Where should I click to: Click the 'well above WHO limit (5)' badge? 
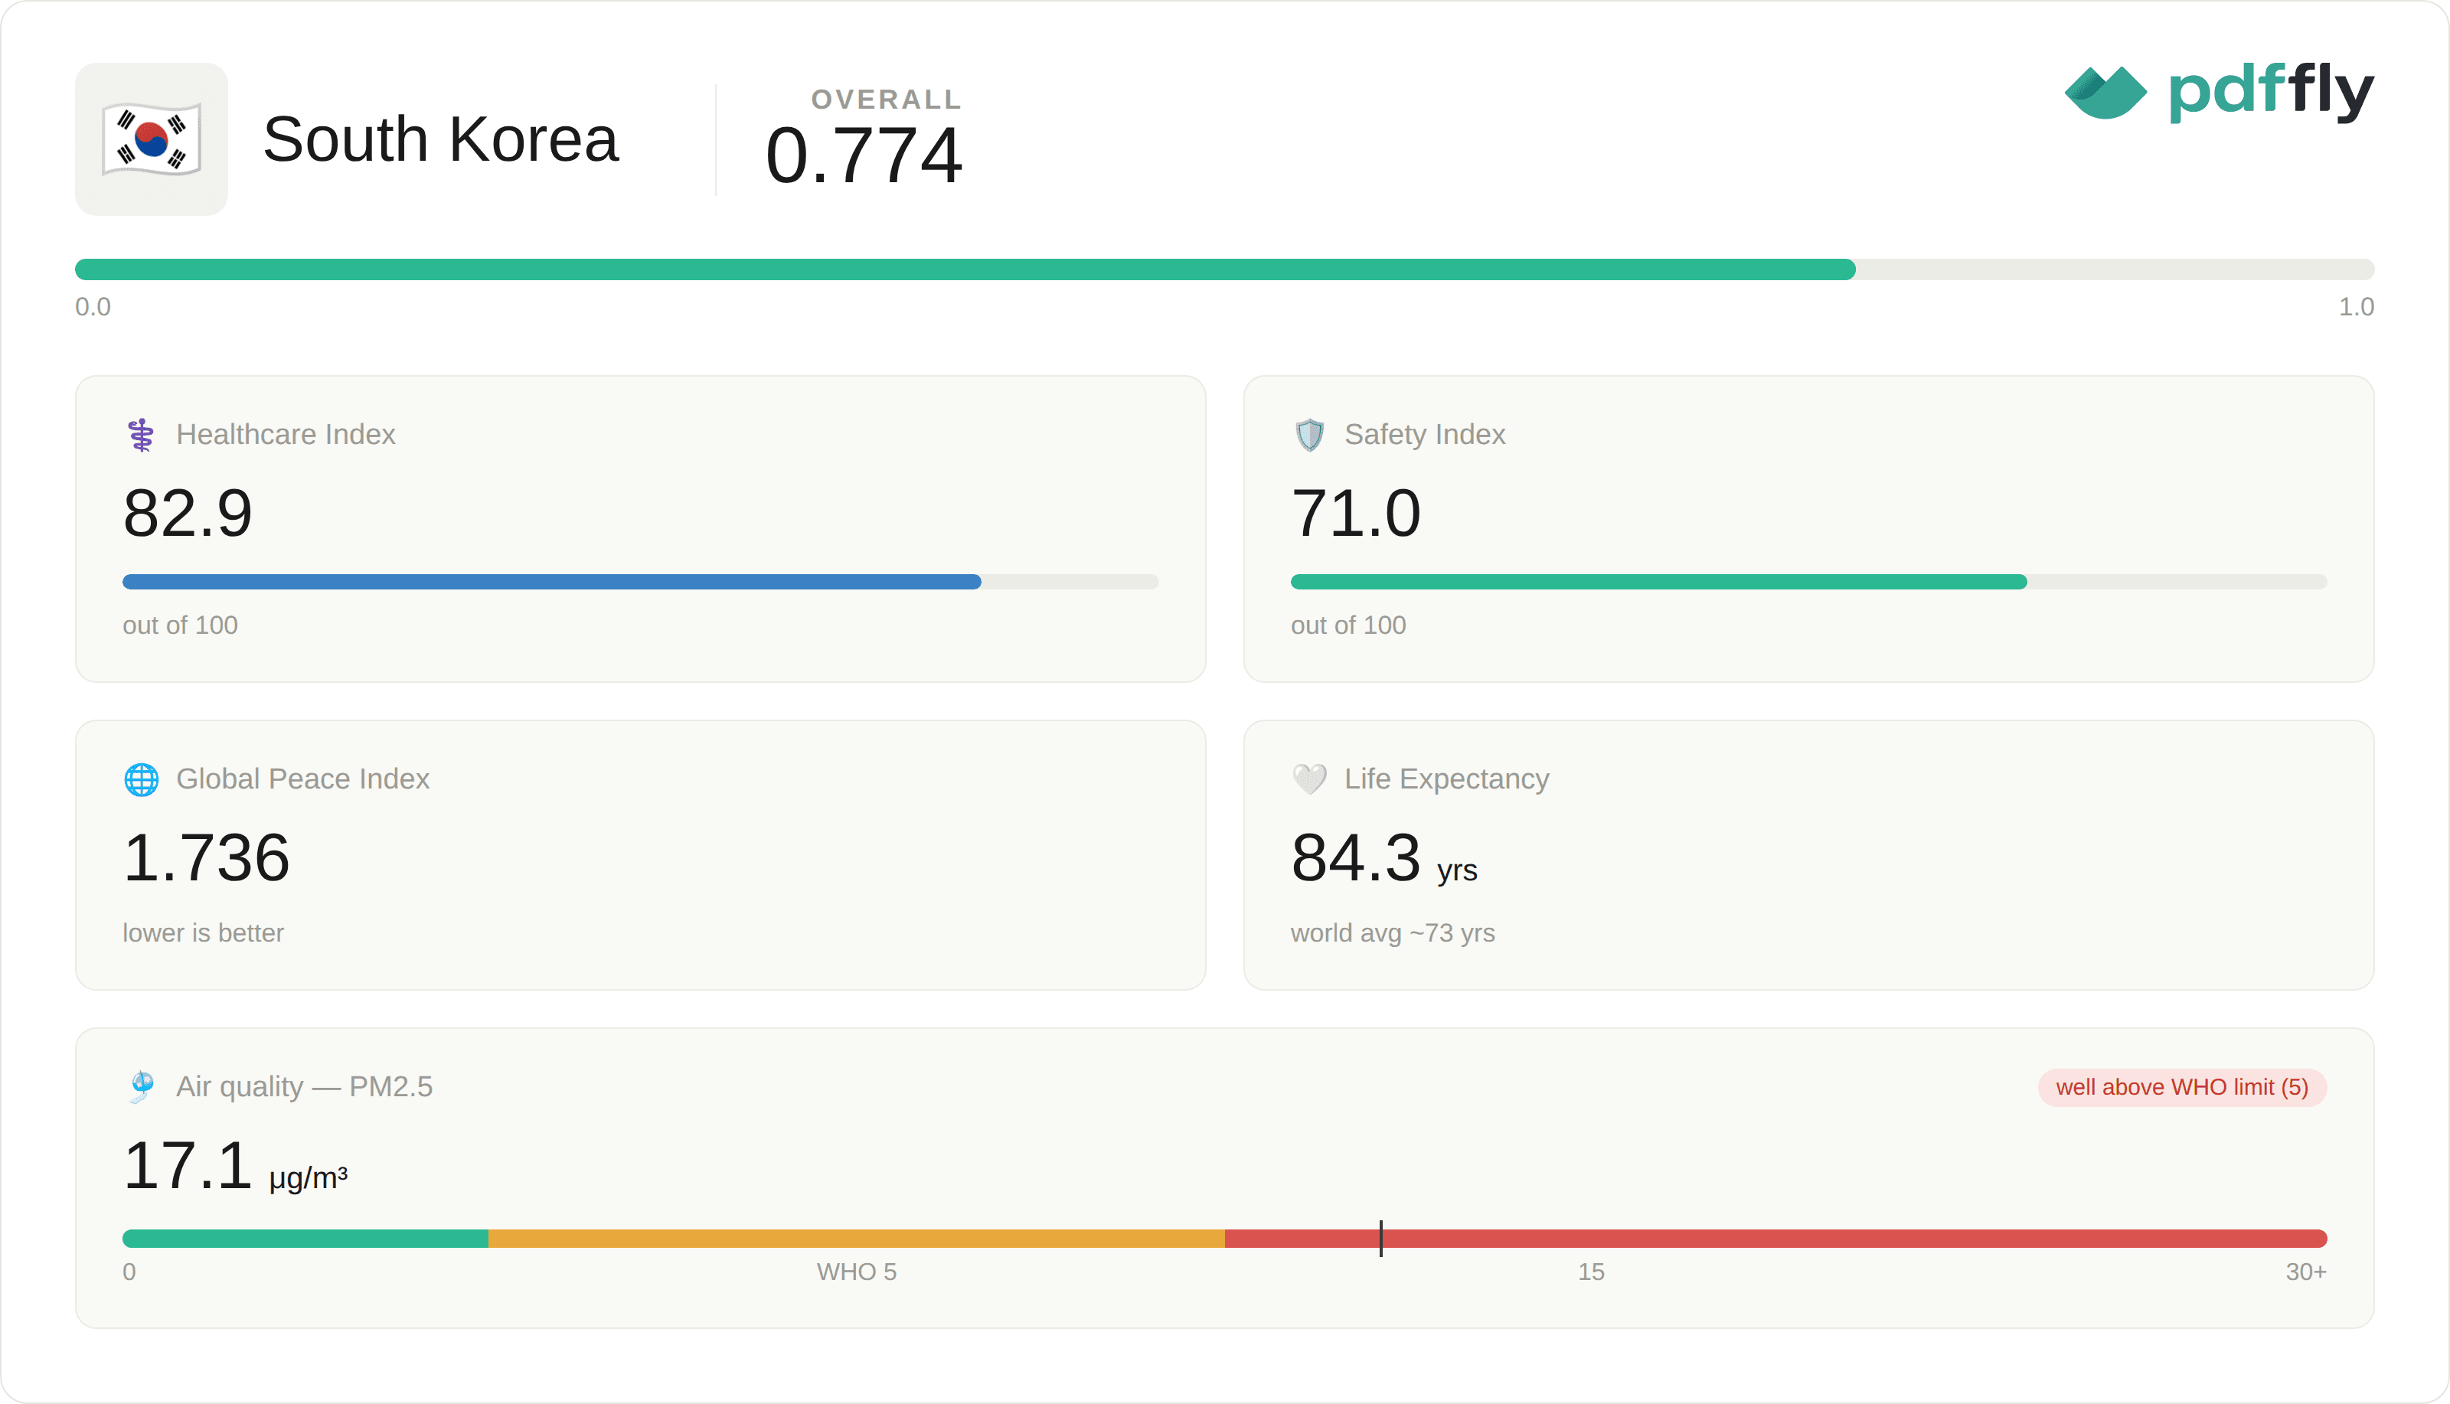pos(2182,1088)
